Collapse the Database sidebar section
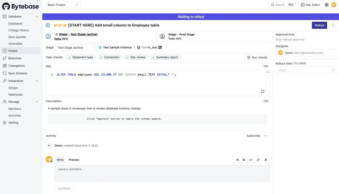 [37, 16]
